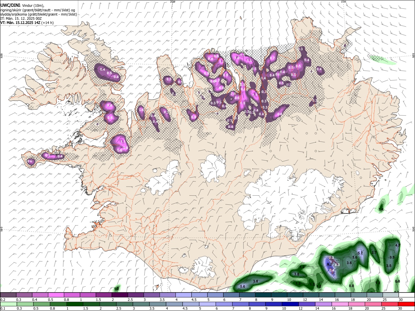
Task: Click the 5.7 rain value southeast
Action: point(360,253)
